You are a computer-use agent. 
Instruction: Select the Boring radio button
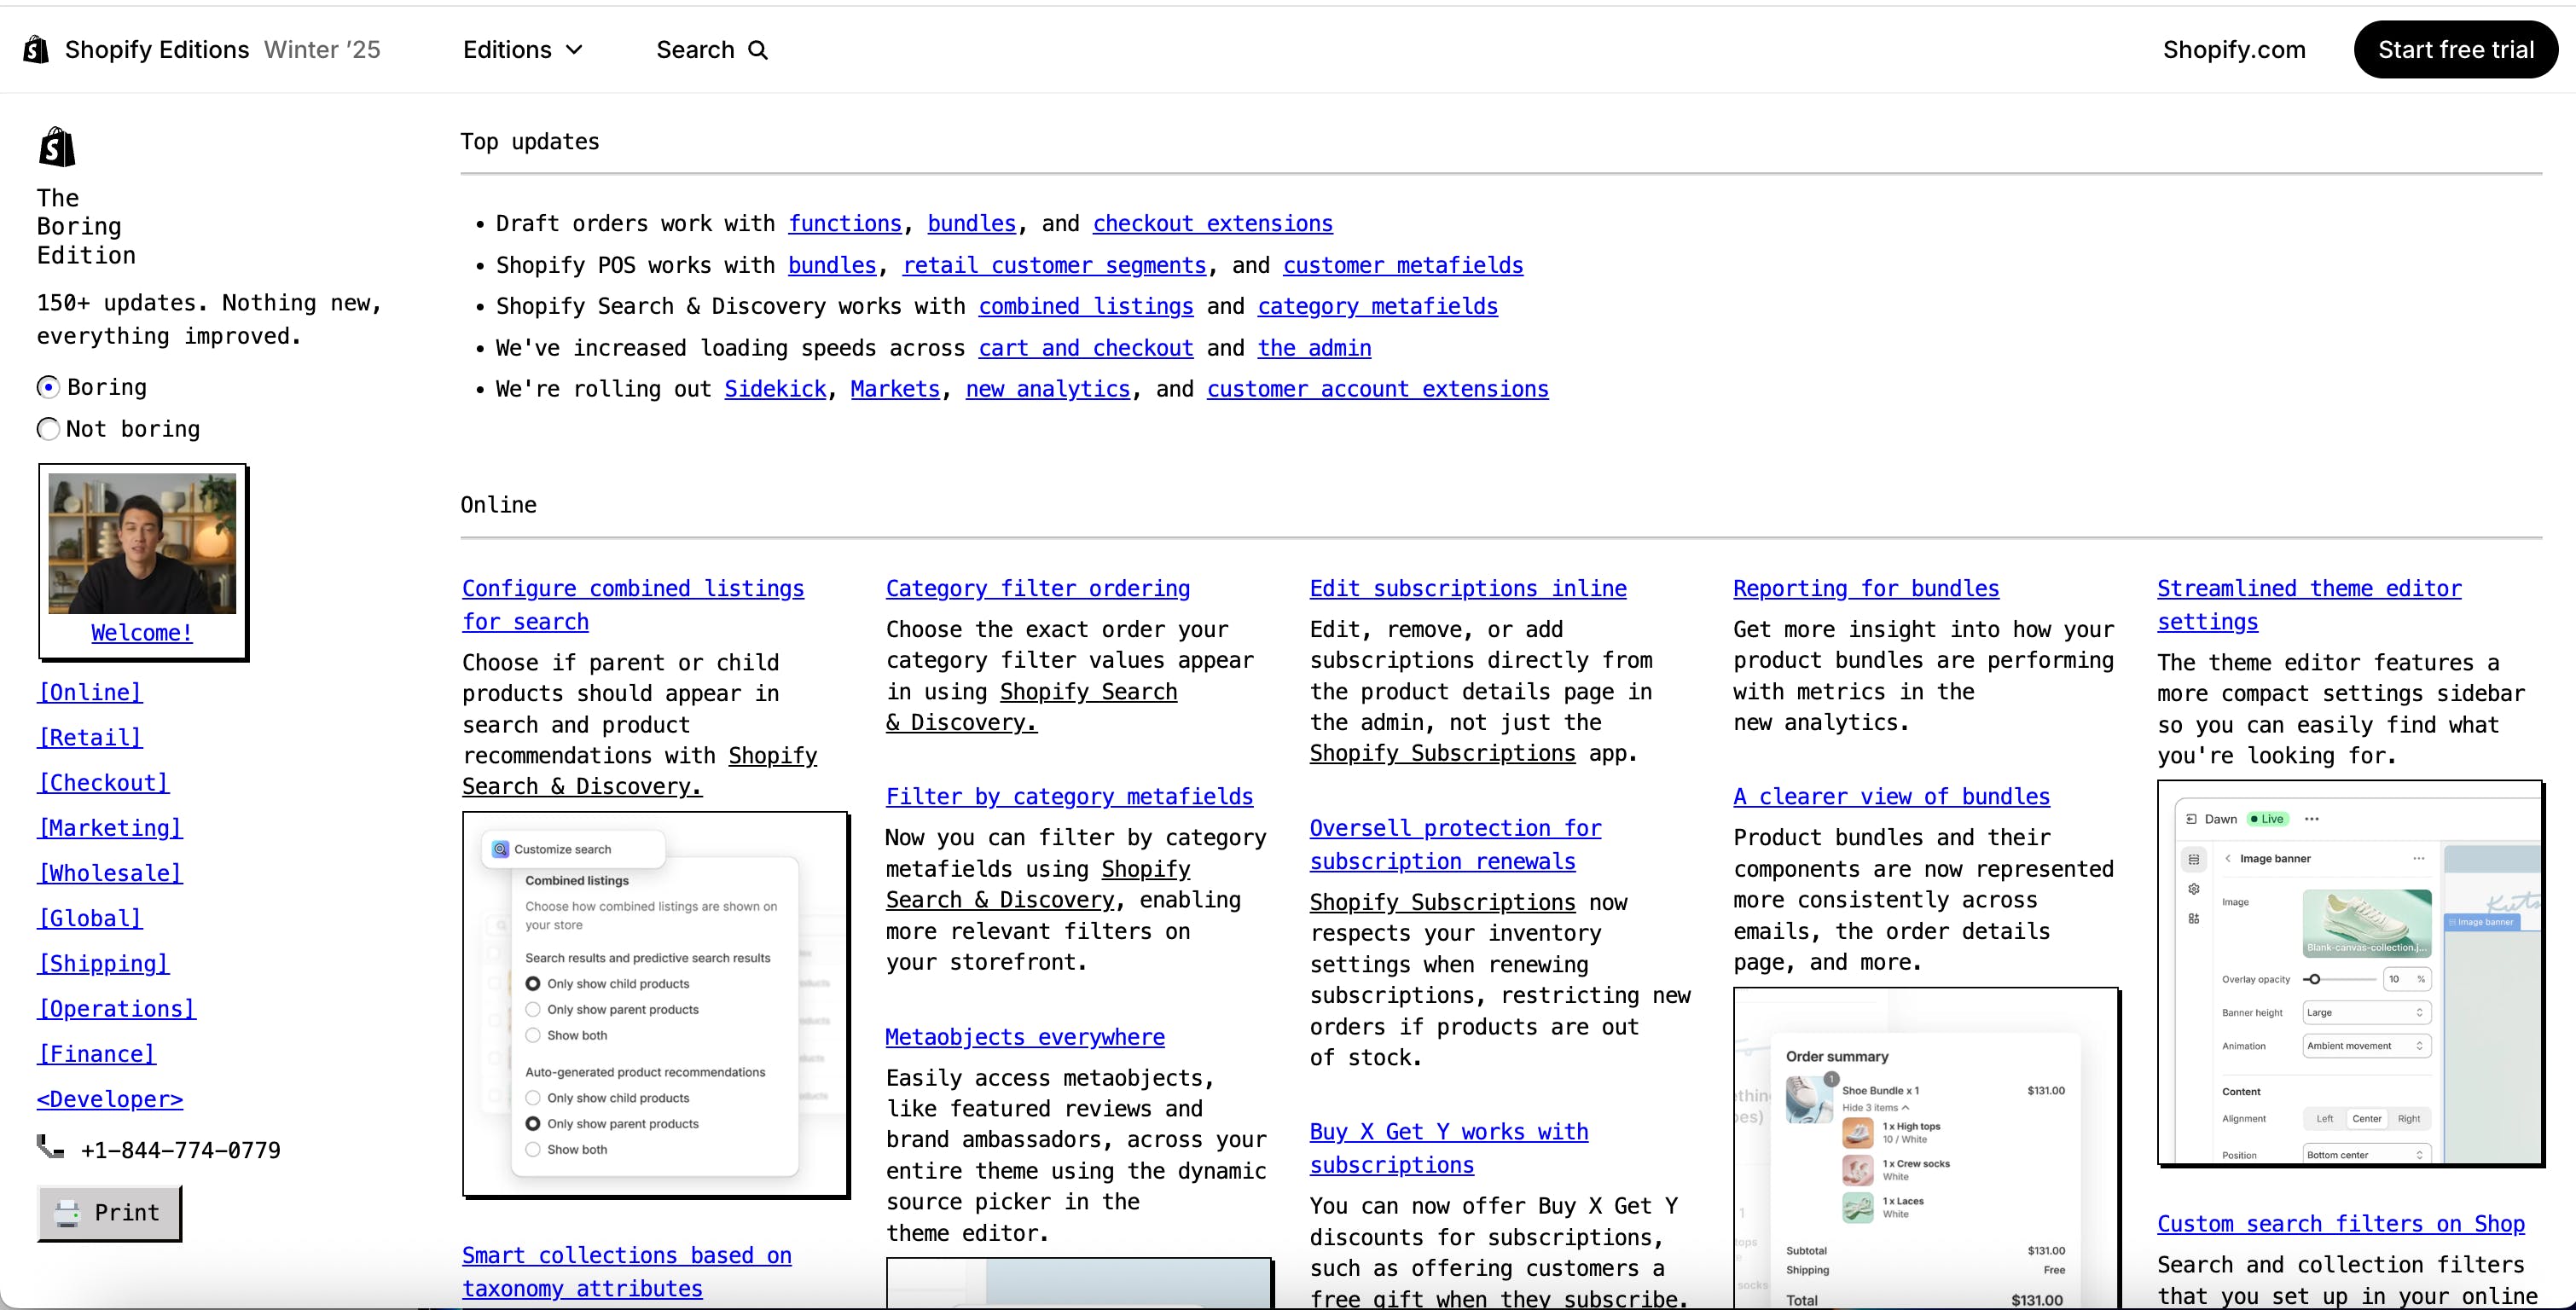click(48, 387)
